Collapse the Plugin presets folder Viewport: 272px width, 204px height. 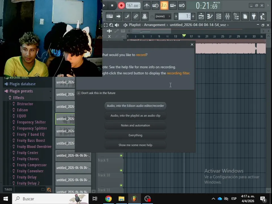(21, 91)
